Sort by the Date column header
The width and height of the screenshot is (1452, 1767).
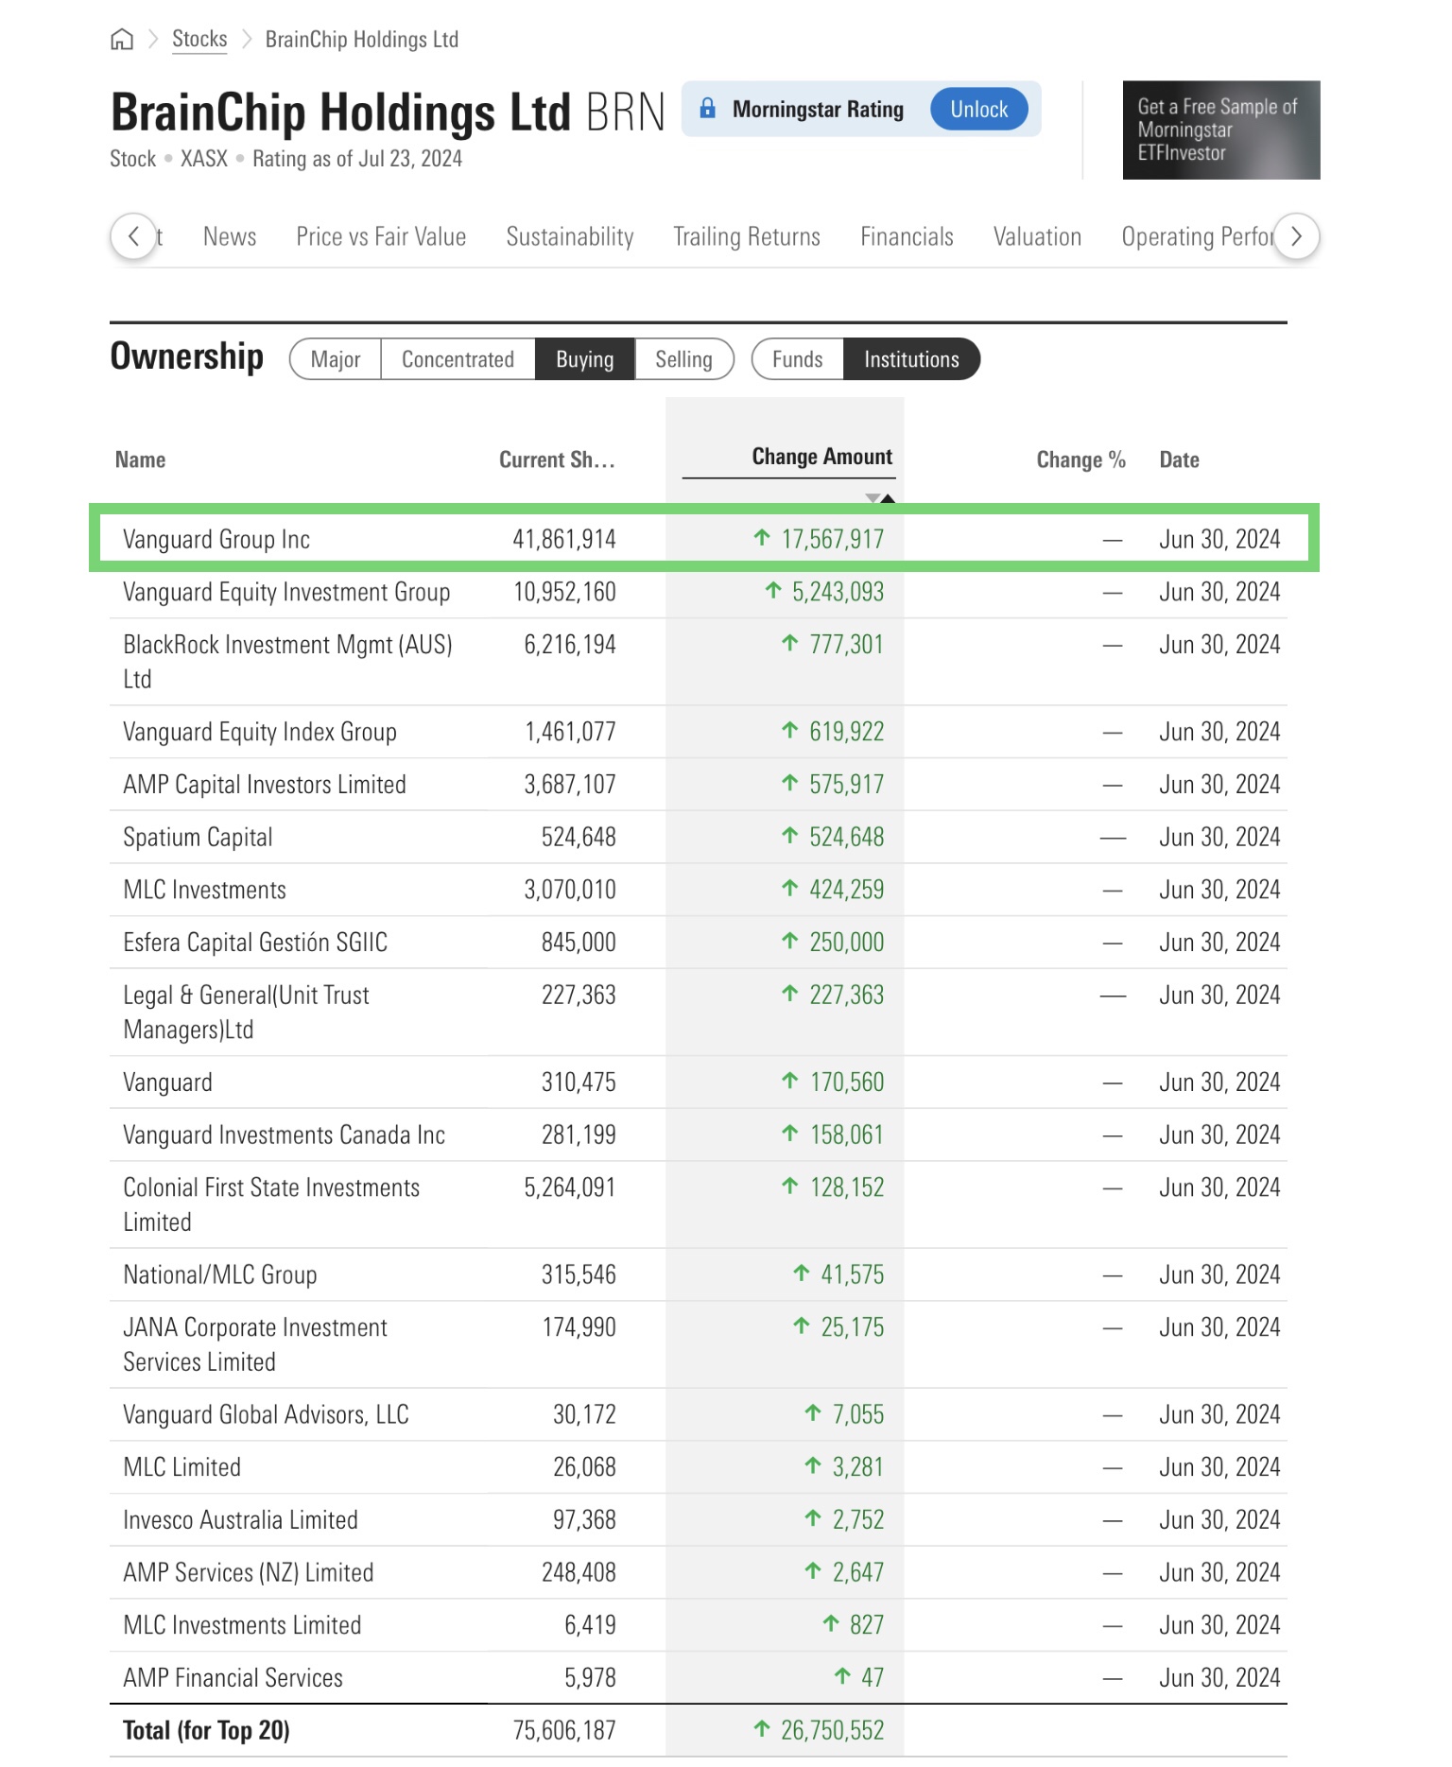1179,460
